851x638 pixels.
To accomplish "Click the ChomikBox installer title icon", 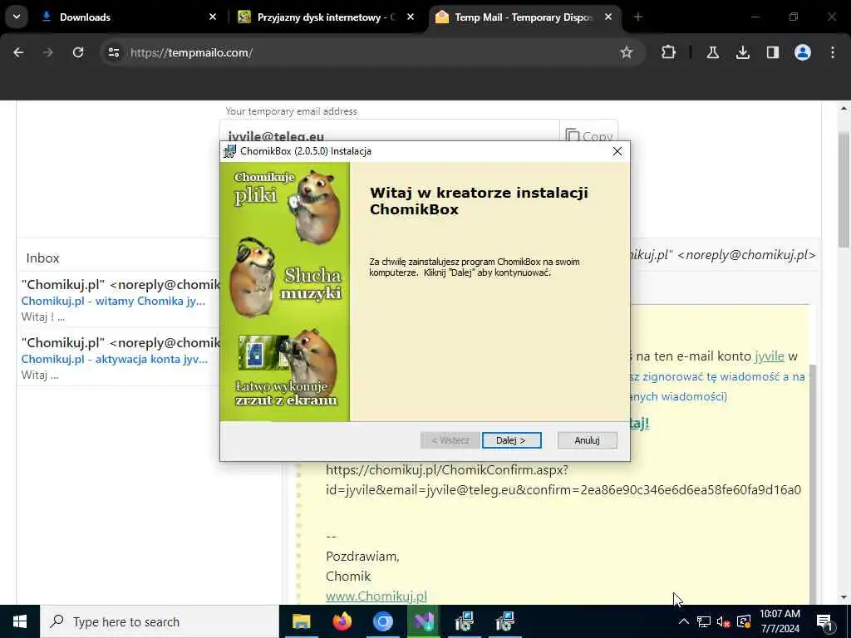I will (x=230, y=151).
